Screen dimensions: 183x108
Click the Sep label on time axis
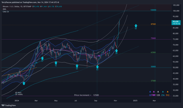96,100
